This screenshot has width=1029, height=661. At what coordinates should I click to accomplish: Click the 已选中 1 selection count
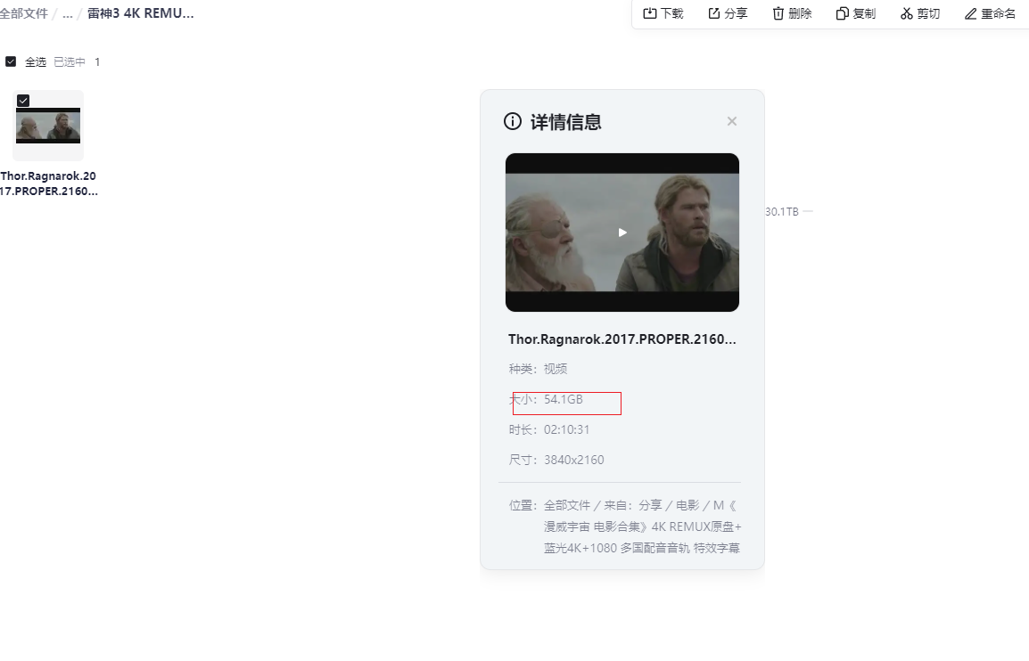tap(77, 61)
